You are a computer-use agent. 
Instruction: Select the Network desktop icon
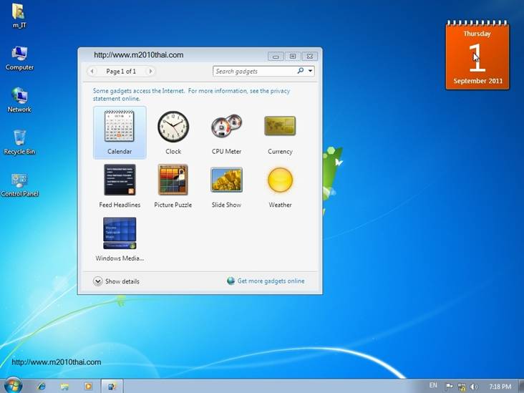point(19,100)
